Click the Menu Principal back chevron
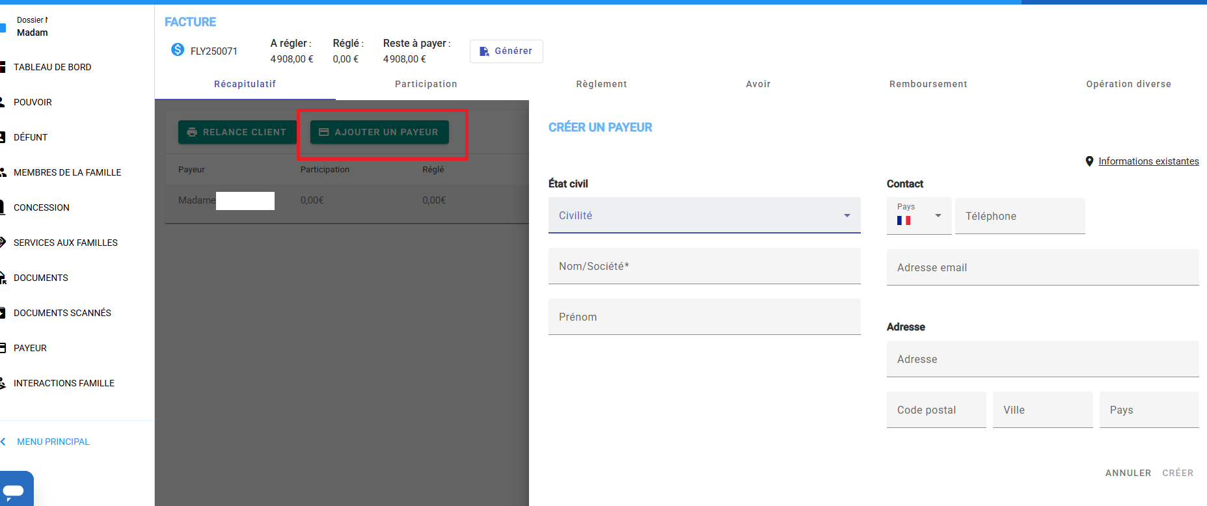 [3, 442]
